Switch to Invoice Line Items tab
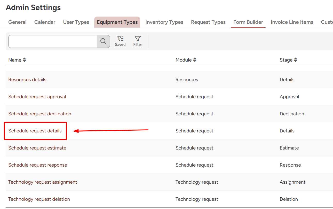The height and width of the screenshot is (209, 333). coord(292,22)
